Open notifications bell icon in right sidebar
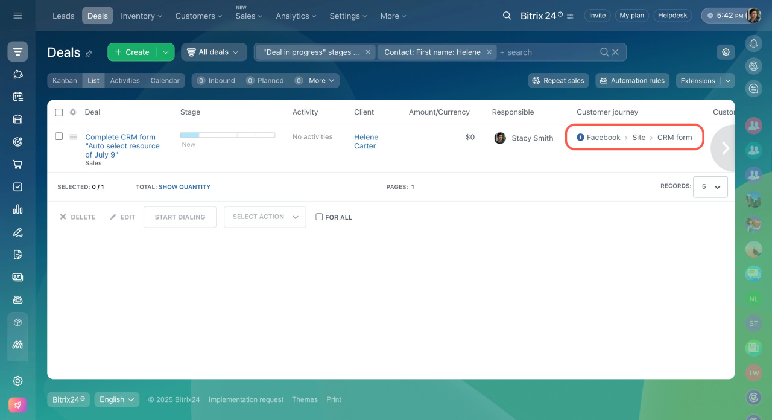772x420 pixels. click(x=753, y=43)
